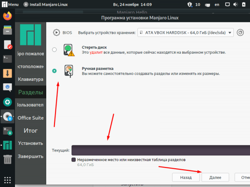Image resolution: width=250 pixels, height=187 pixels.
Task: Go to the 'Клавиатура' installer step
Action: (x=30, y=79)
